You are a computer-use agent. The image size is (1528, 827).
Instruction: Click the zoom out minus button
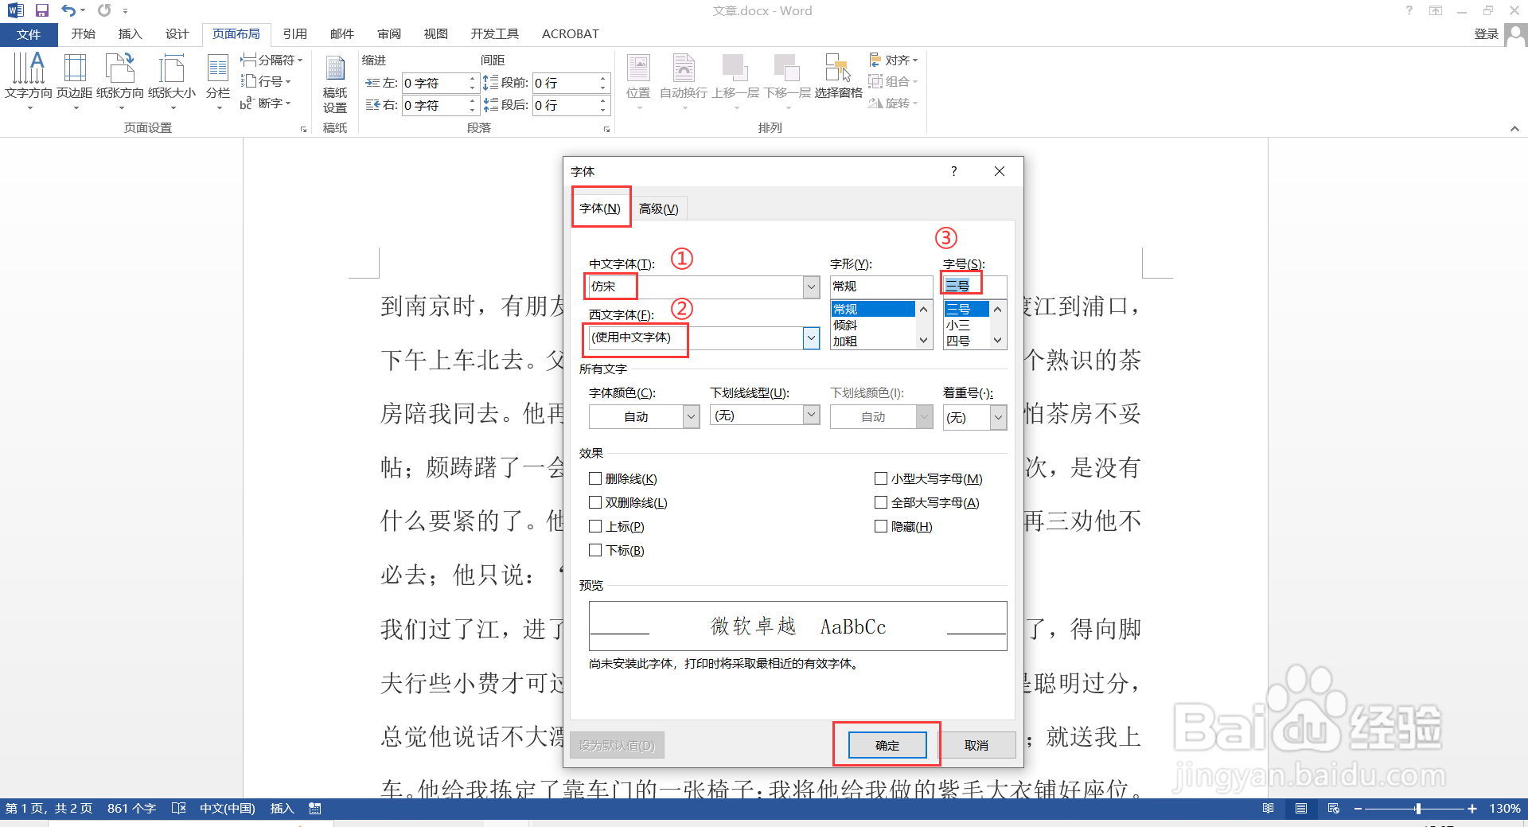pos(1358,809)
